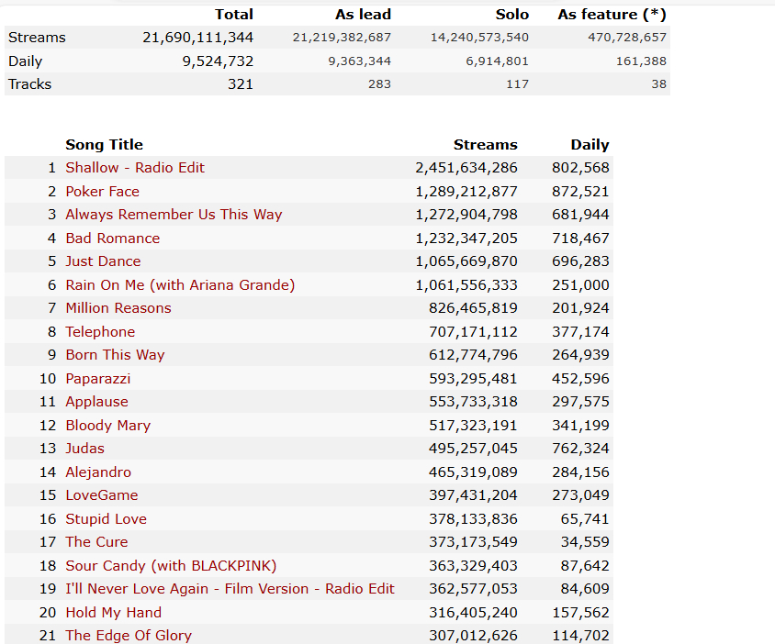This screenshot has width=775, height=644.
Task: Select the Million Reasons link
Action: [118, 308]
